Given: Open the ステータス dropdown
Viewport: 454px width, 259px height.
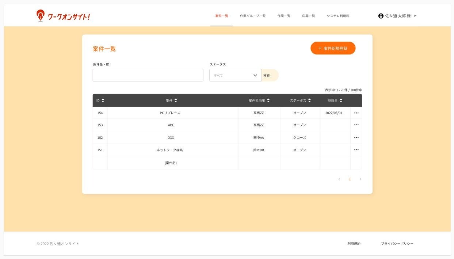Looking at the screenshot, I should tap(235, 75).
